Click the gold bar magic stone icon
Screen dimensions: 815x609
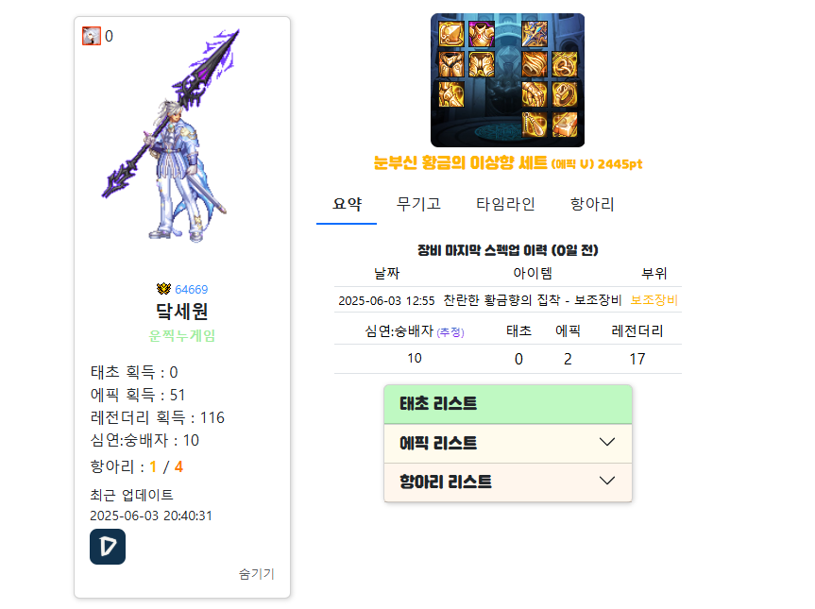(565, 125)
